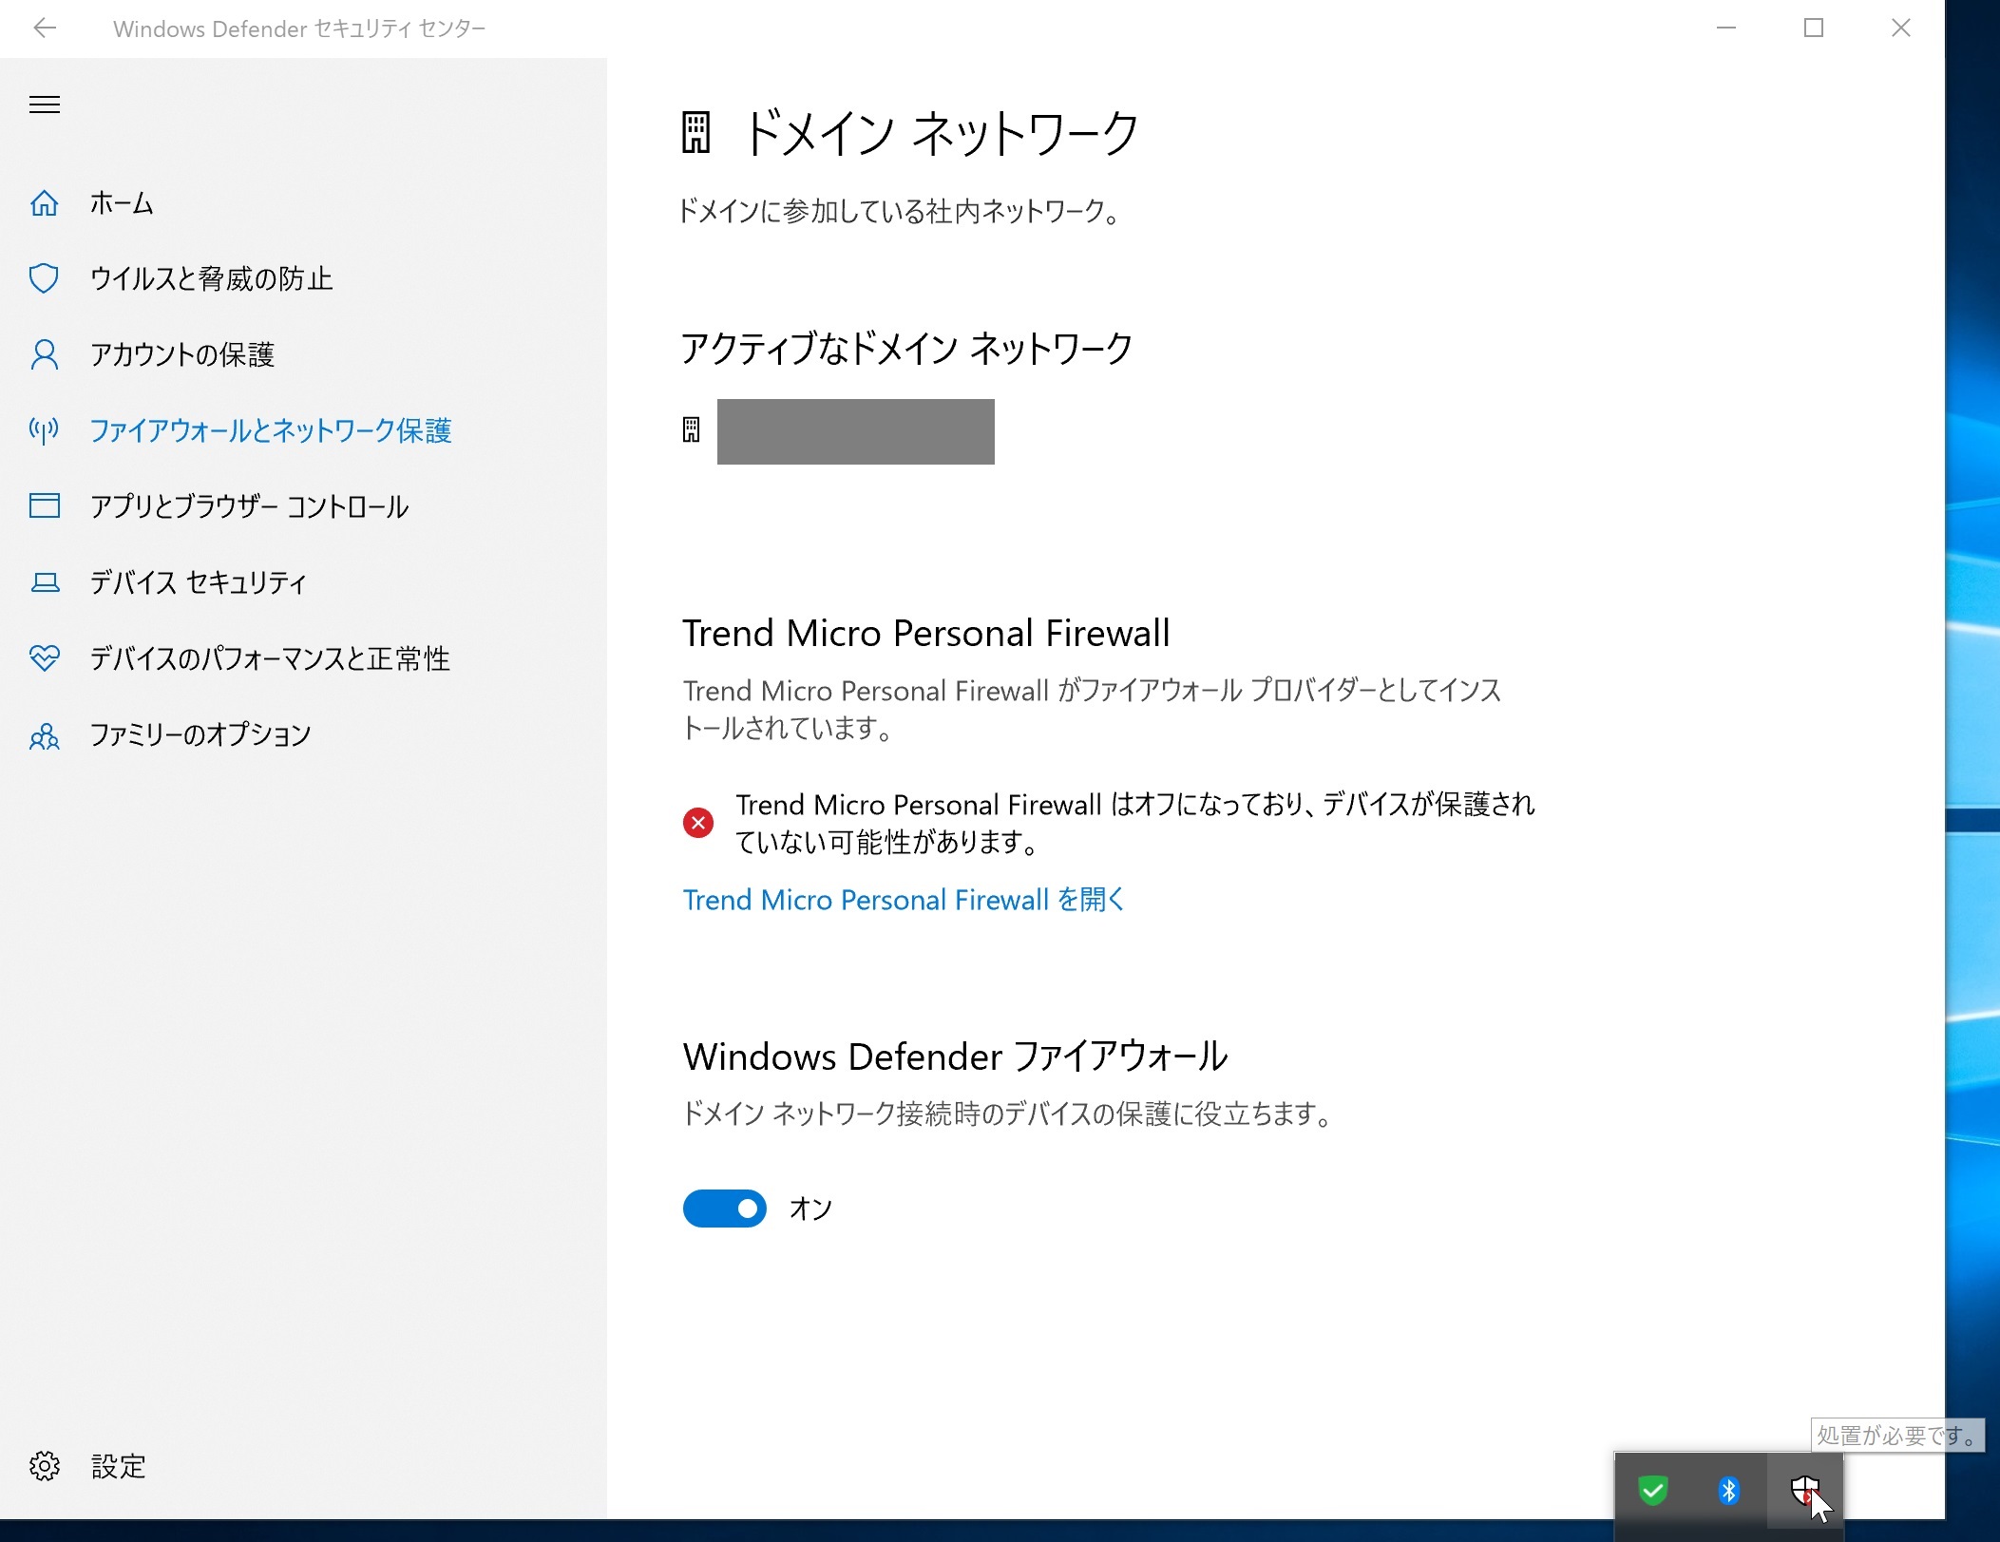Click the オン label beside the switch
This screenshot has width=2000, height=1542.
coord(810,1209)
